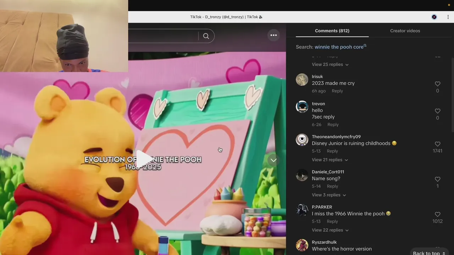
Task: Click the webcam overlay thumbnail
Action: pos(64,36)
